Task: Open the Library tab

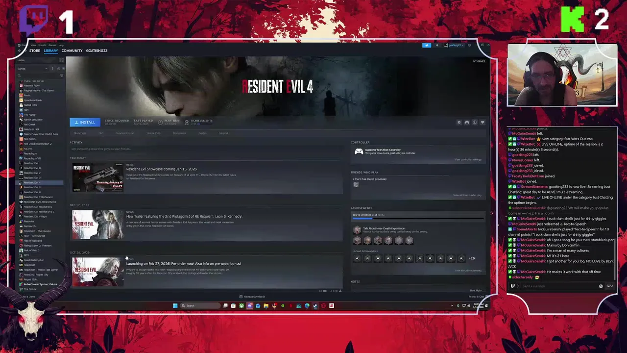Action: 50,50
